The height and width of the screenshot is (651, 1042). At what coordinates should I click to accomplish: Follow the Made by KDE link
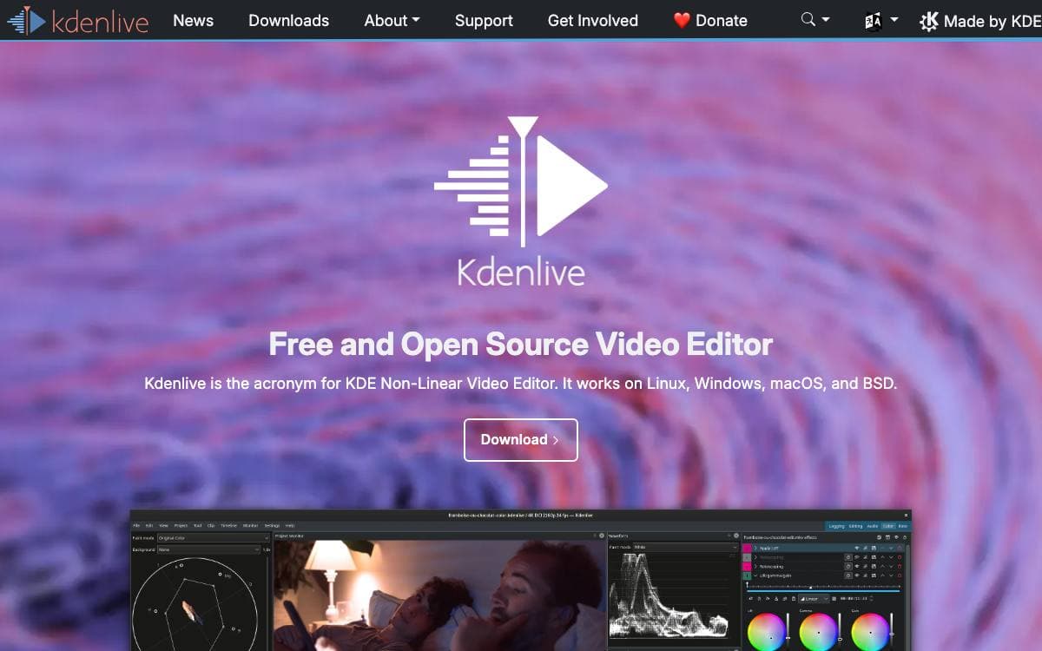(x=993, y=21)
